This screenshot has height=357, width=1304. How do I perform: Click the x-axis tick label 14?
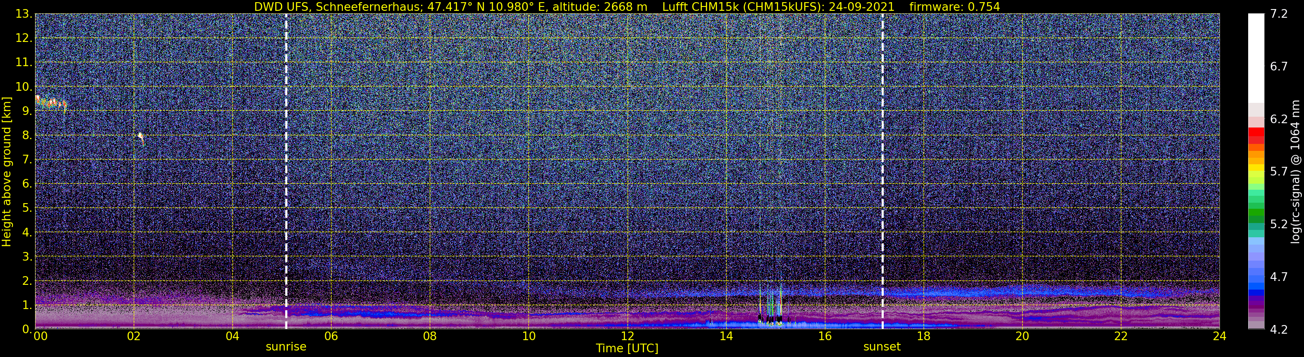point(726,336)
